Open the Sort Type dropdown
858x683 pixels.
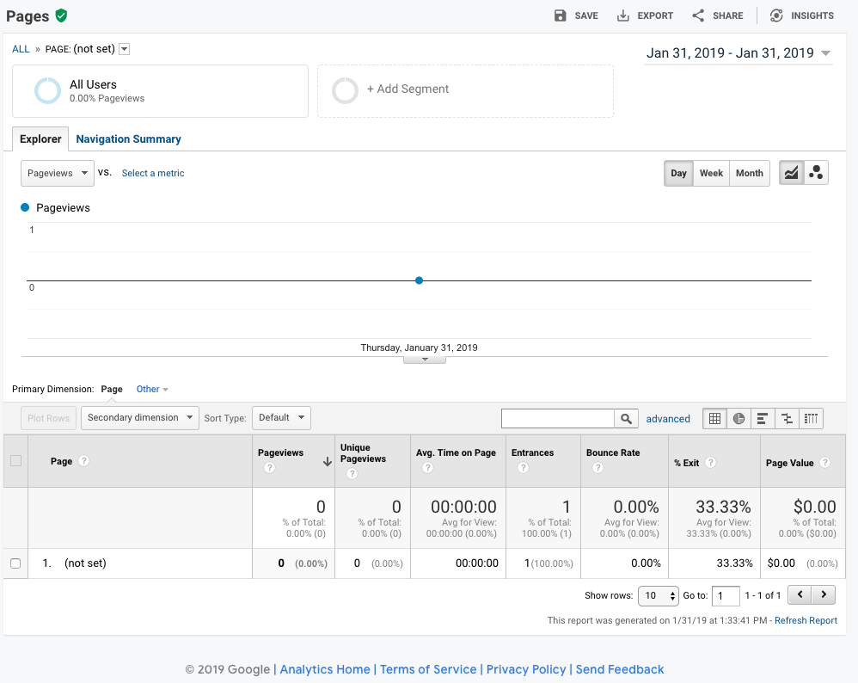click(281, 417)
